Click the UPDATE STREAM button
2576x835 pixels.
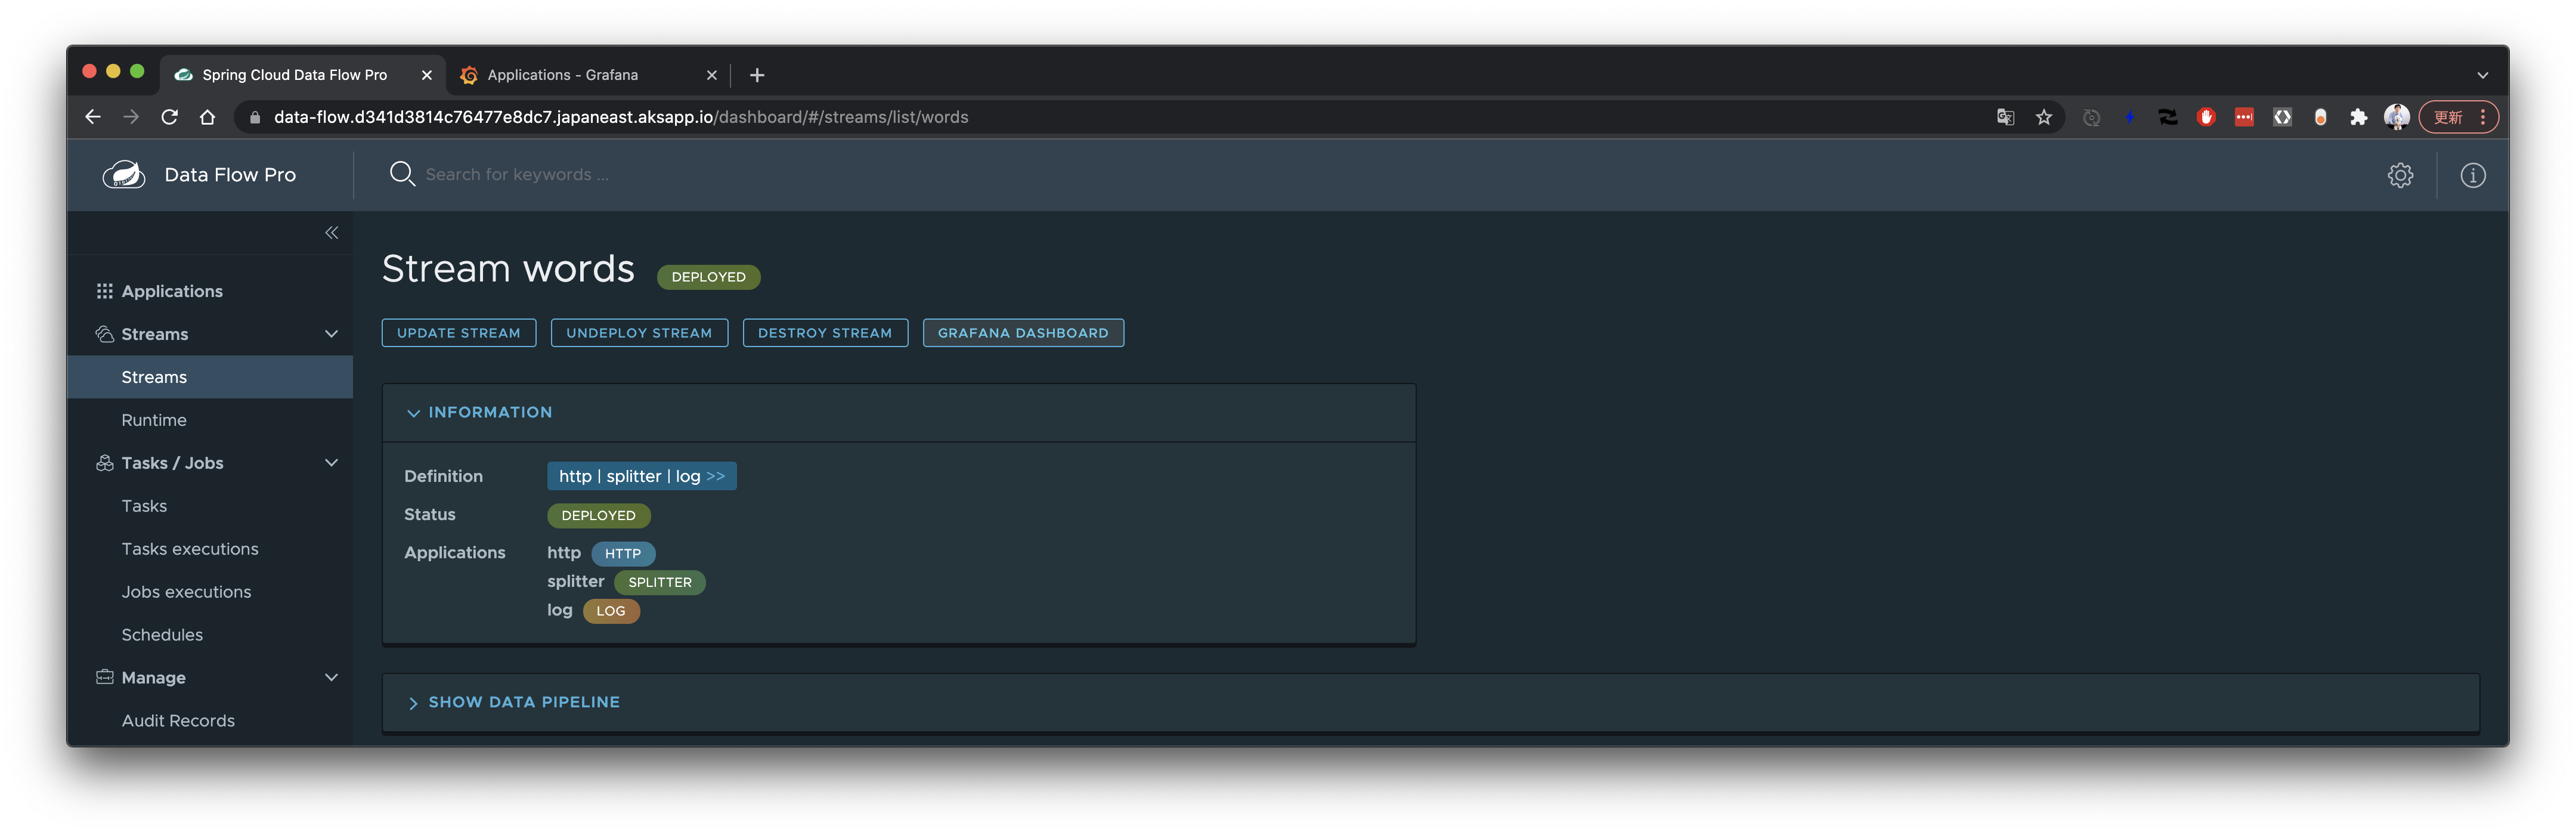pyautogui.click(x=459, y=333)
